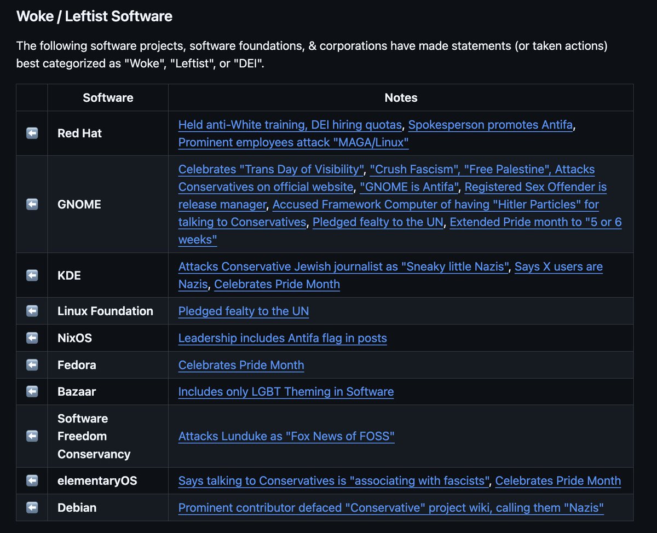This screenshot has width=657, height=533.
Task: Click the arrow icon beside Fedora
Action: coord(32,364)
